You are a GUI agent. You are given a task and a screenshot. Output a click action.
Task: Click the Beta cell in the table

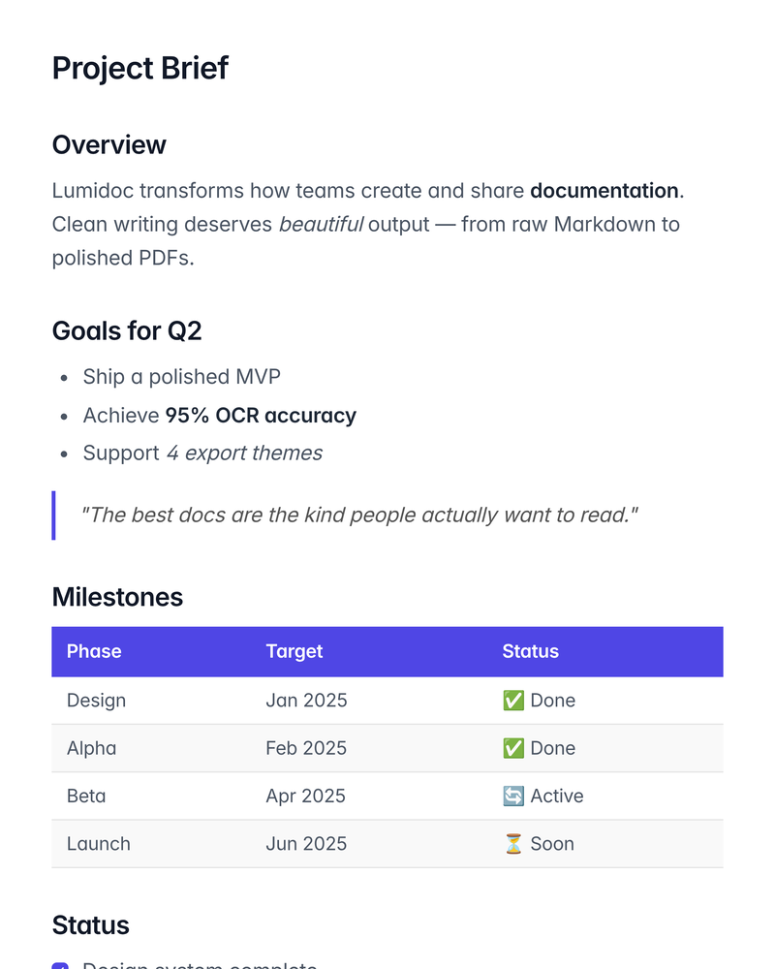coord(86,797)
